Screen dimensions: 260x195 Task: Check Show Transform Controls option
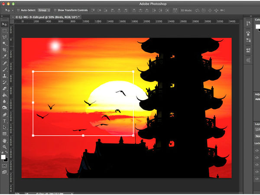coord(55,10)
